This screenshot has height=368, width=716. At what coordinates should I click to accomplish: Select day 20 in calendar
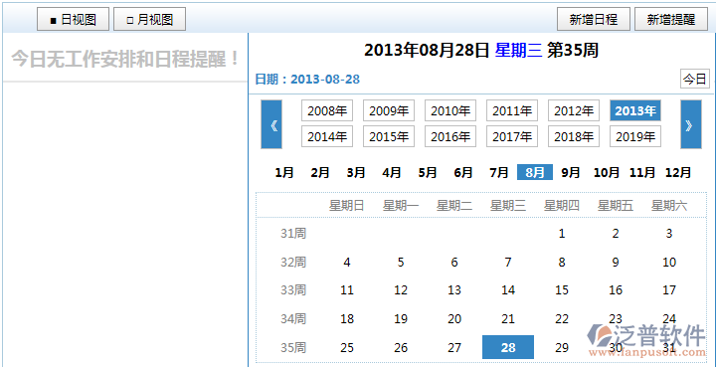[x=454, y=319]
